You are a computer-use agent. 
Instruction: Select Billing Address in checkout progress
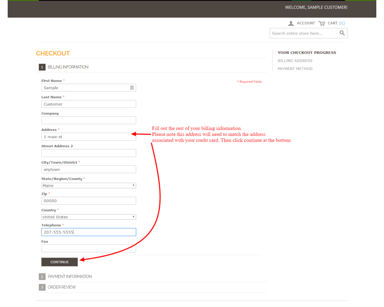295,61
